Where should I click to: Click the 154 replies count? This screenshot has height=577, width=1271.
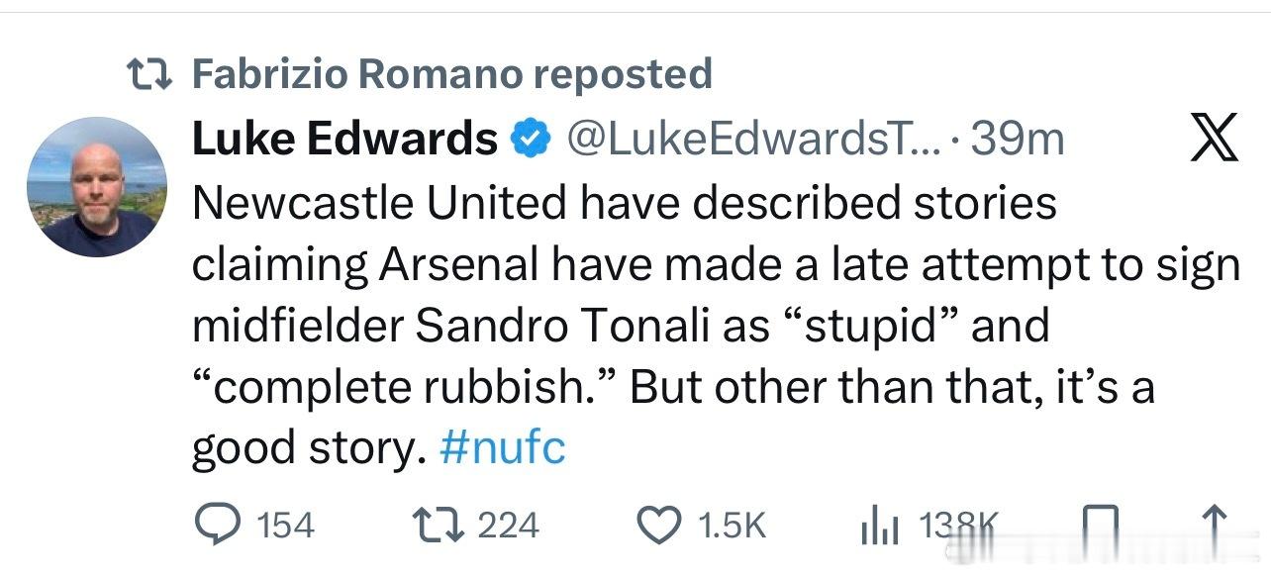coord(285,525)
